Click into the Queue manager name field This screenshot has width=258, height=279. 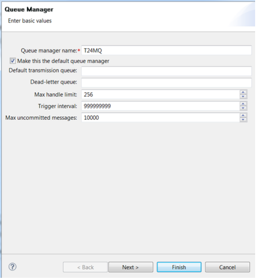pyautogui.click(x=166, y=50)
